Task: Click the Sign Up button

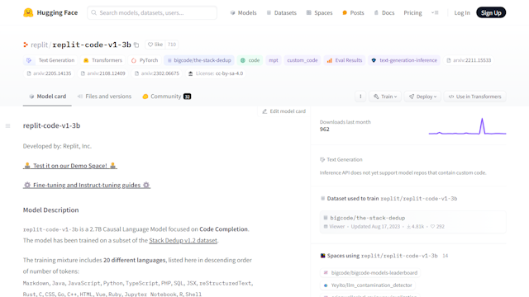Action: [491, 13]
